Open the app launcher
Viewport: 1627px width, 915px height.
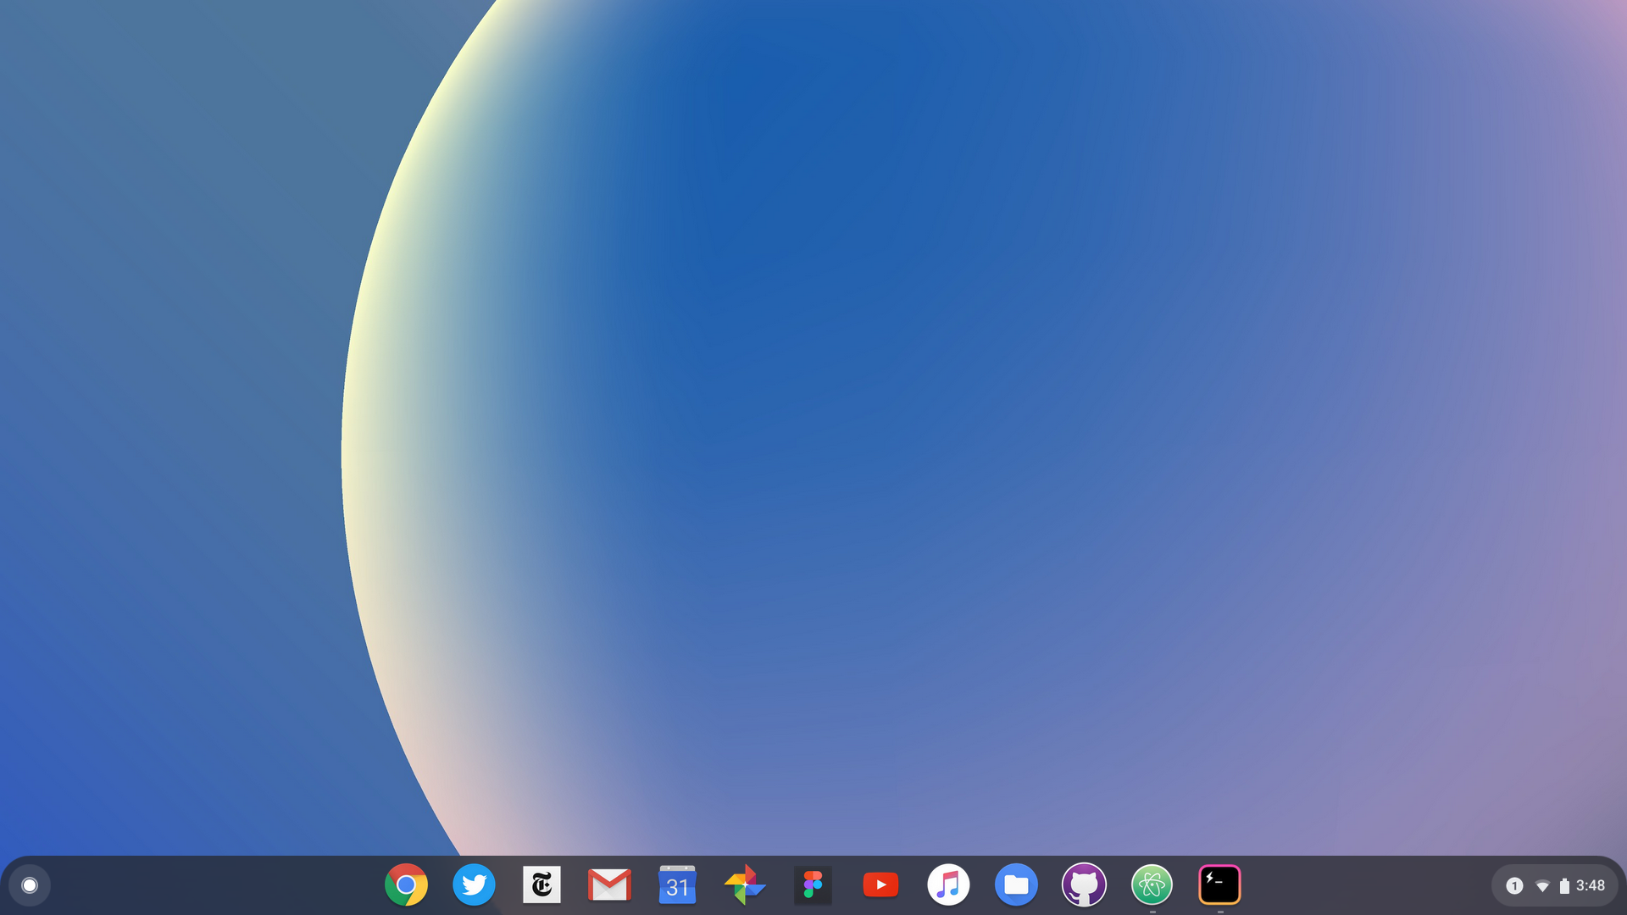pos(30,884)
